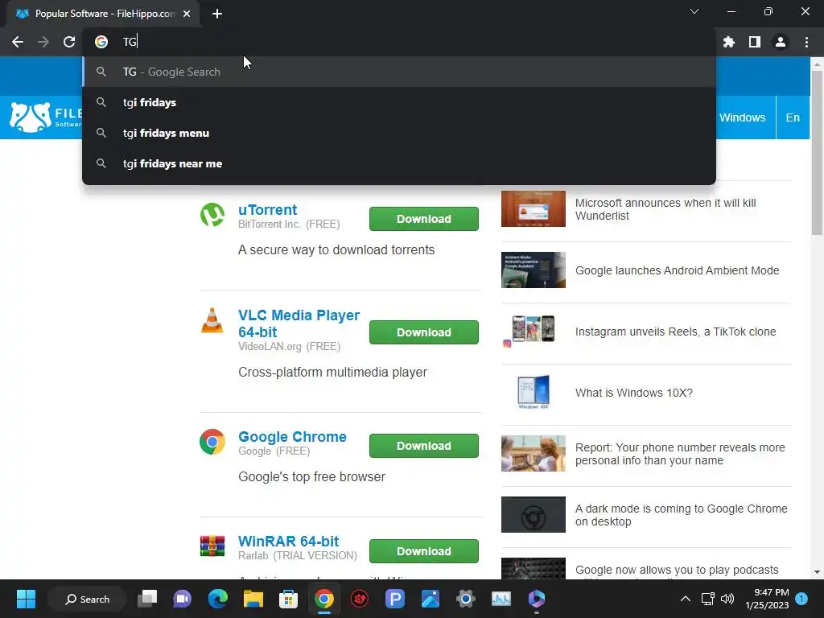This screenshot has width=824, height=618.
Task: Open the WinRAR 64-bit title link
Action: (x=289, y=542)
